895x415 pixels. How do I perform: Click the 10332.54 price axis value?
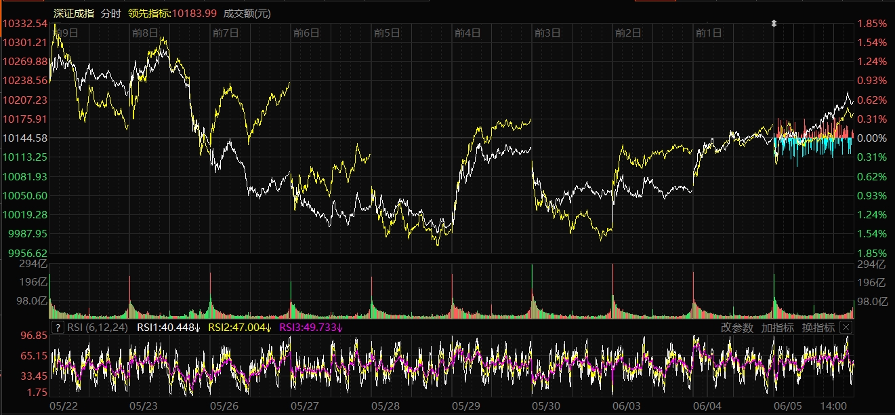(x=25, y=24)
